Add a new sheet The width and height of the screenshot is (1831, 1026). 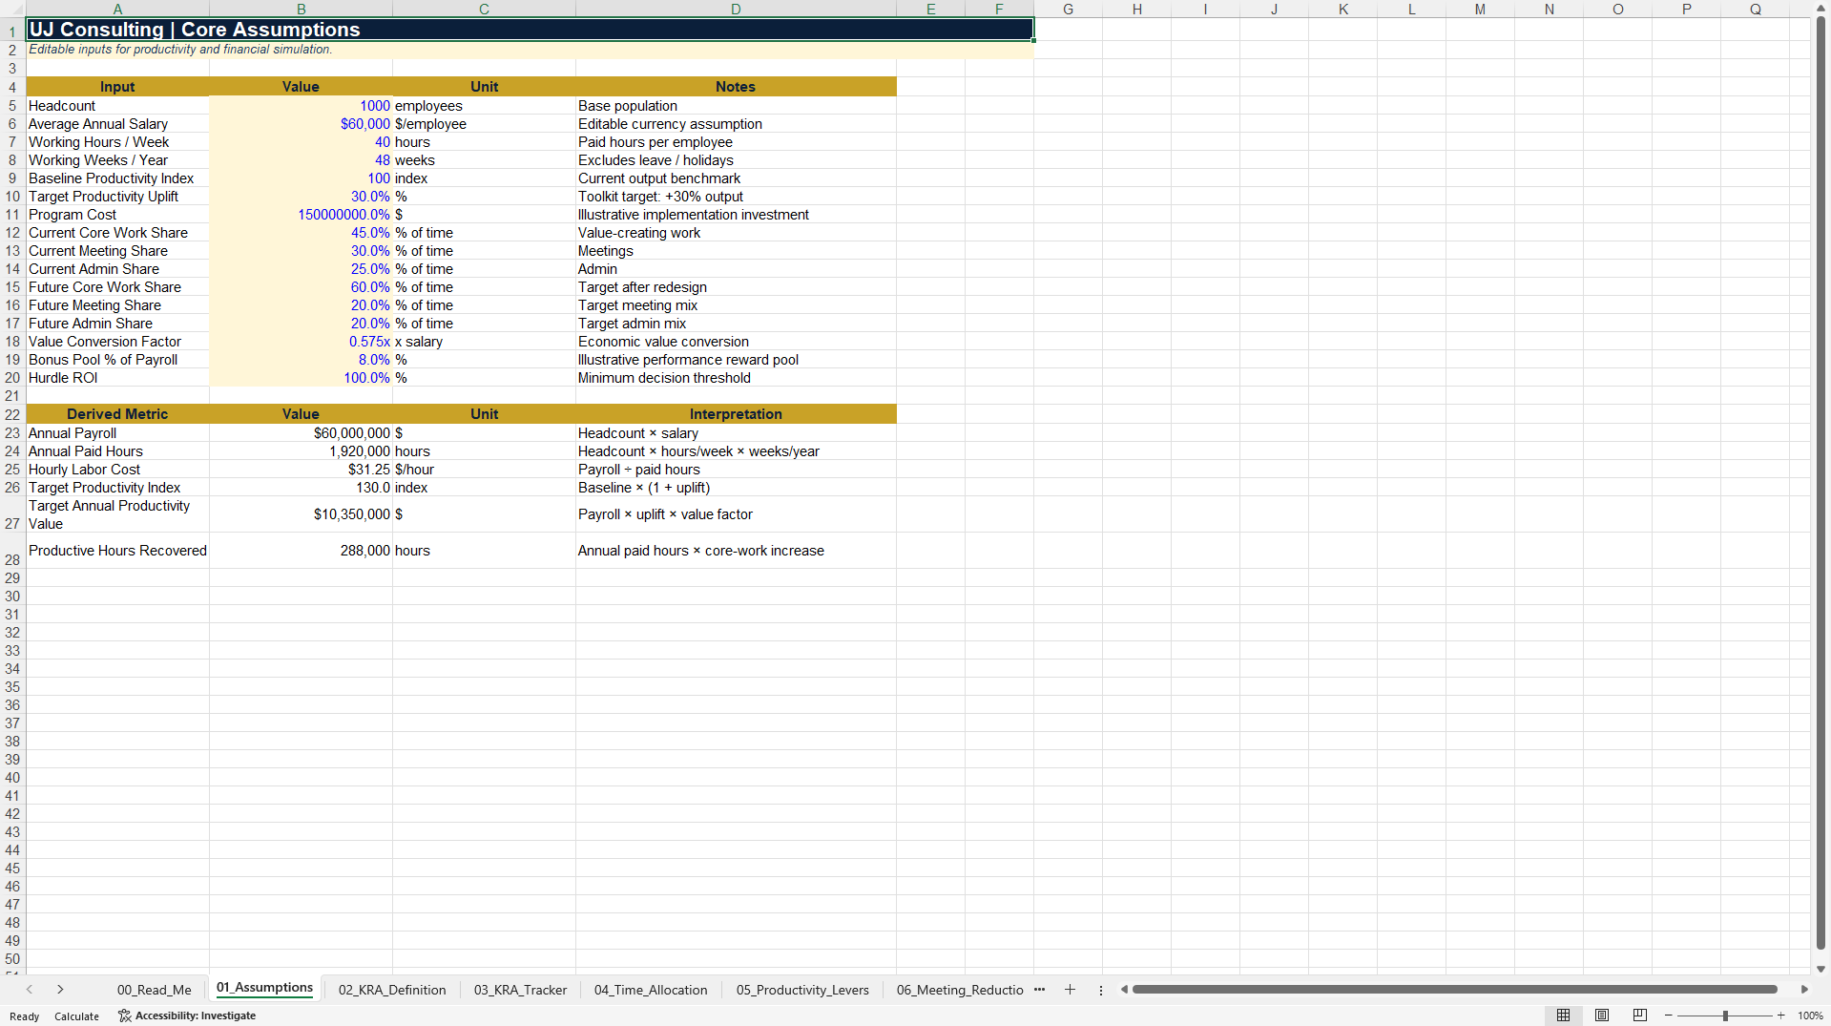(x=1070, y=990)
